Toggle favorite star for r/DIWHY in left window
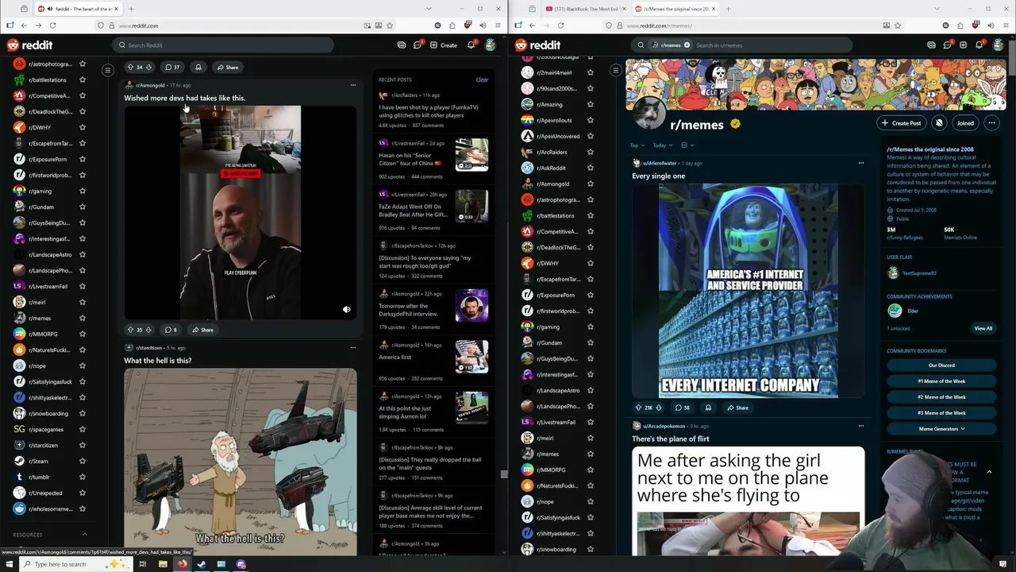 point(83,128)
